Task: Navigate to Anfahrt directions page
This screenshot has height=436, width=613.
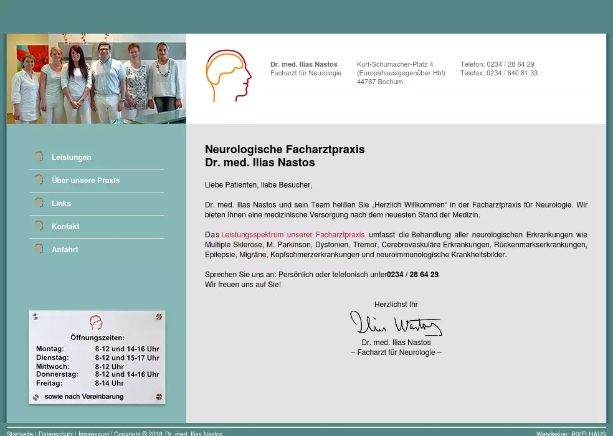Action: point(65,250)
